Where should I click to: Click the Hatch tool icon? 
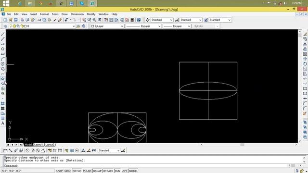coord(3,103)
